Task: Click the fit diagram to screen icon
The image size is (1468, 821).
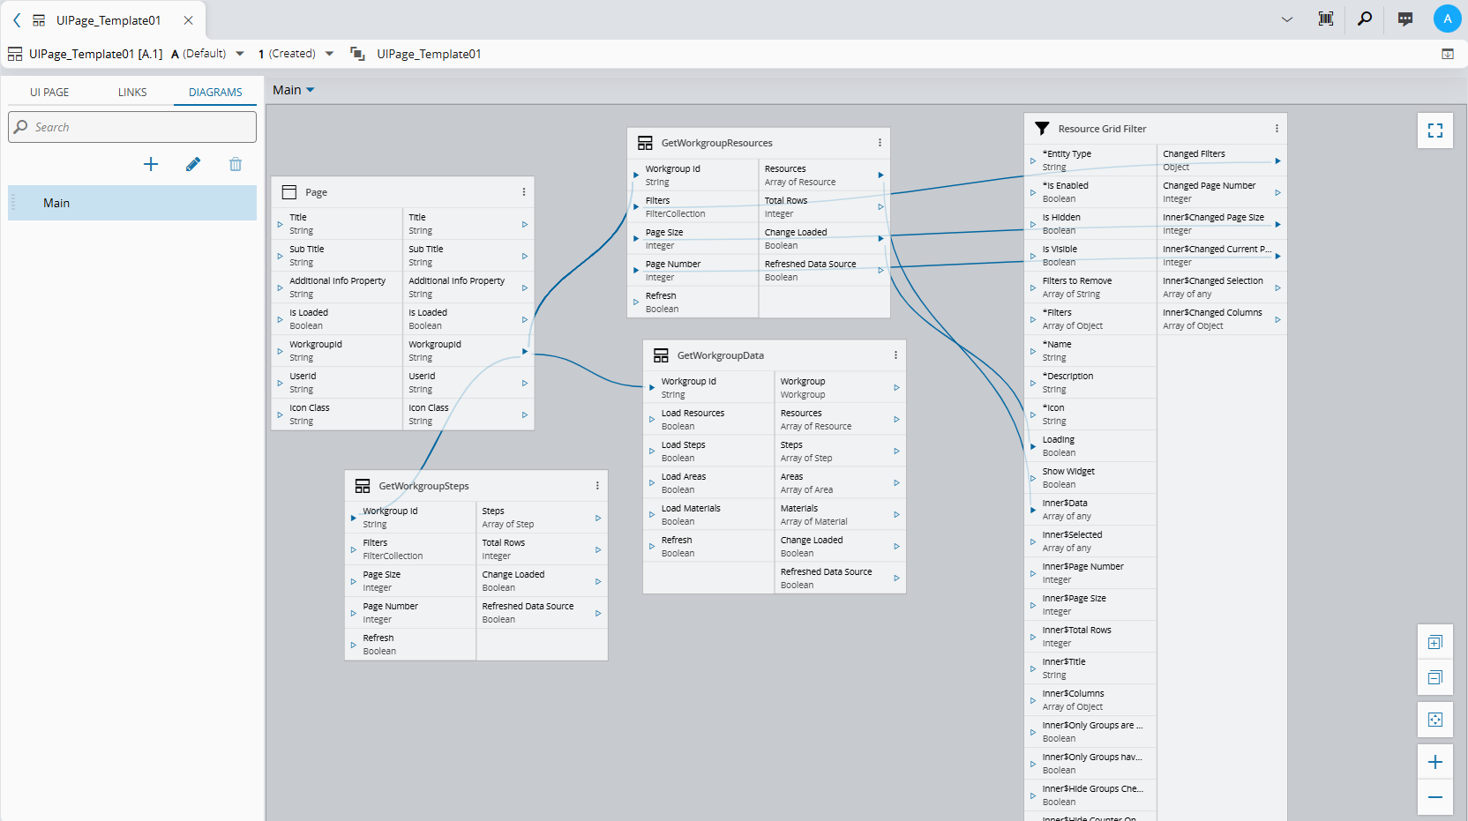Action: pos(1435,720)
